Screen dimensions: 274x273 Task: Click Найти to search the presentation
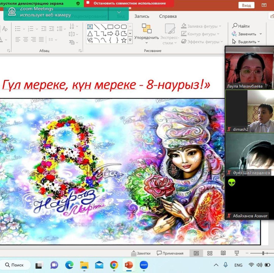(x=241, y=26)
